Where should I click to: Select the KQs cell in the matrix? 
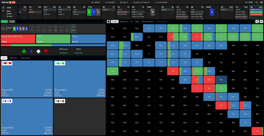(137, 37)
